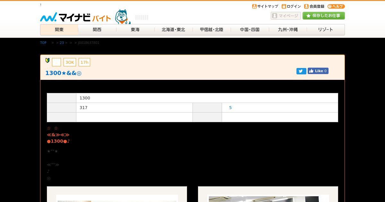Click the j0018637801 breadcrumb text
385x202 pixels.
click(89, 43)
